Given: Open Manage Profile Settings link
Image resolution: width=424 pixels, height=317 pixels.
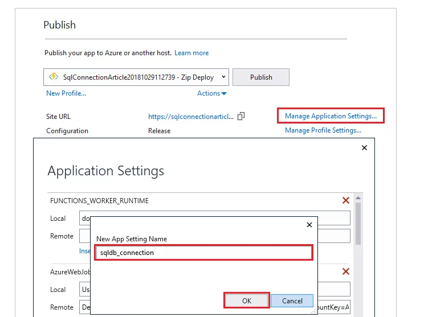Looking at the screenshot, I should click(x=323, y=130).
